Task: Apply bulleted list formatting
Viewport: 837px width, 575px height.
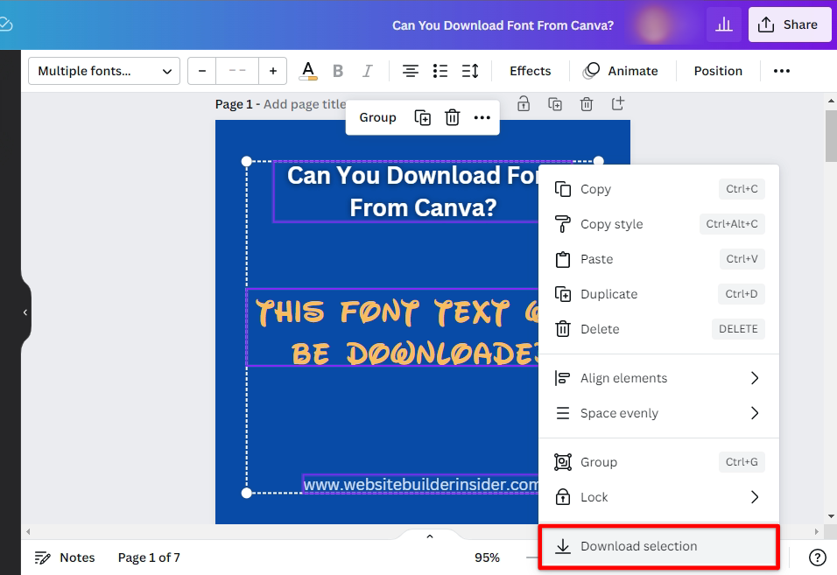Action: coord(440,71)
